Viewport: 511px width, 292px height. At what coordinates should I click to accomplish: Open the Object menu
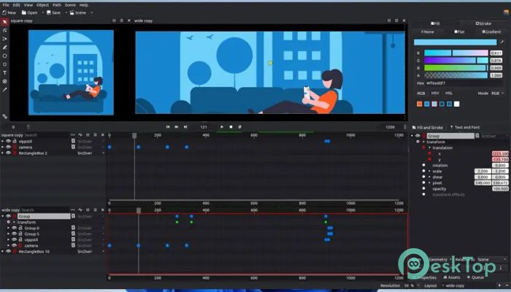tap(42, 5)
